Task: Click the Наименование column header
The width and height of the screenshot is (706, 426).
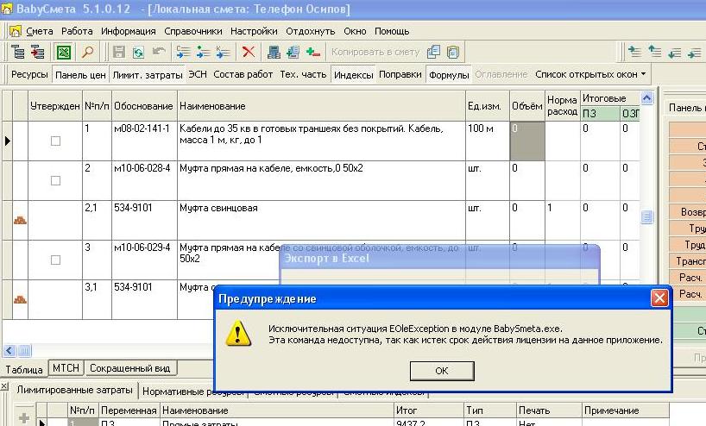Action: (x=321, y=106)
